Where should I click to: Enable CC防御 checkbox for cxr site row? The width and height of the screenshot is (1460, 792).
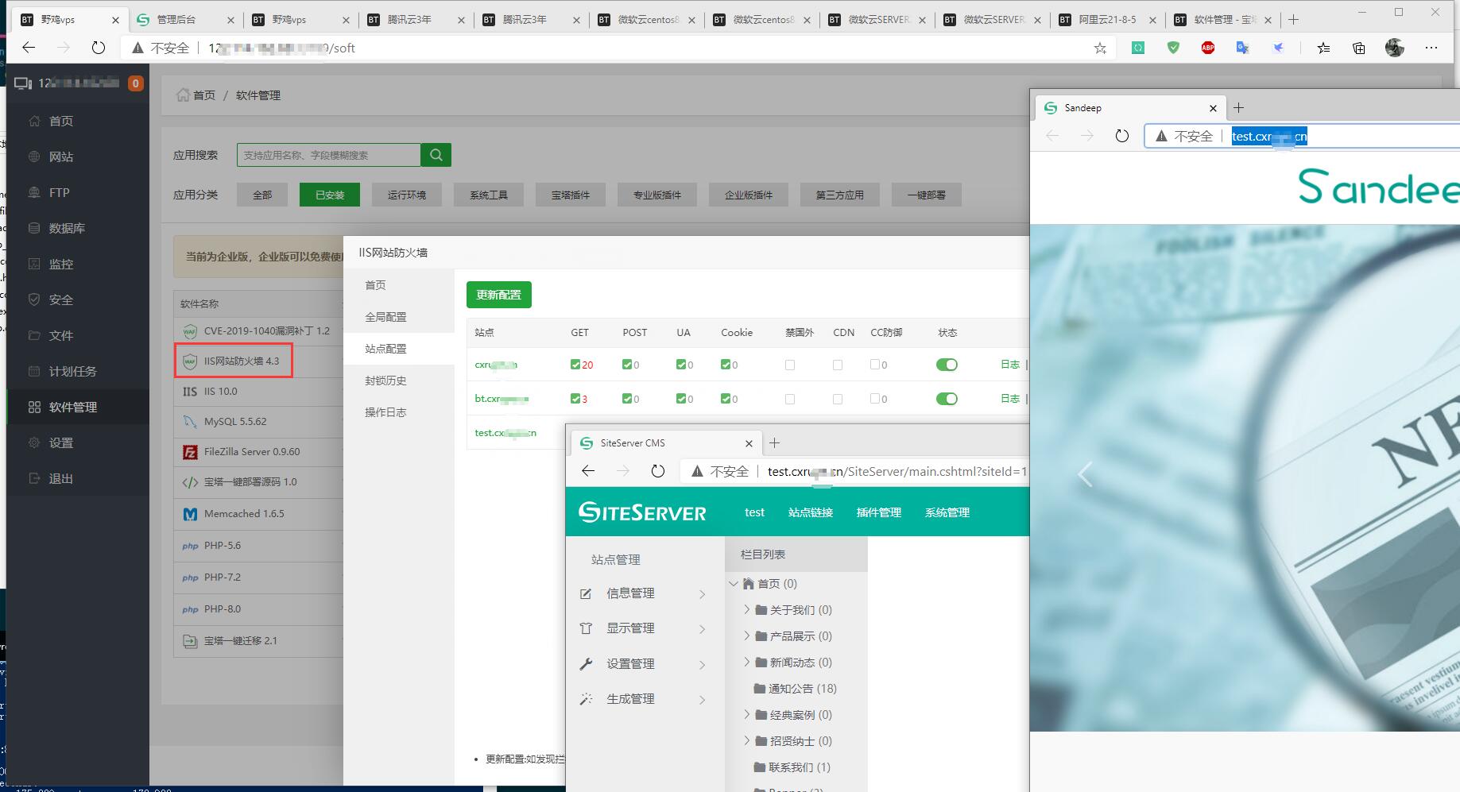pyautogui.click(x=875, y=365)
